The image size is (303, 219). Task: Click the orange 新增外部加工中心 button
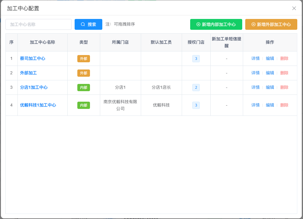coord(271,24)
